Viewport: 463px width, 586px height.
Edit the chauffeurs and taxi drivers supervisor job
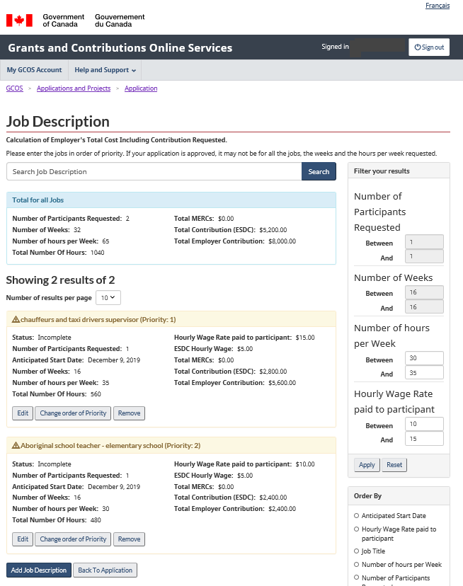23,413
